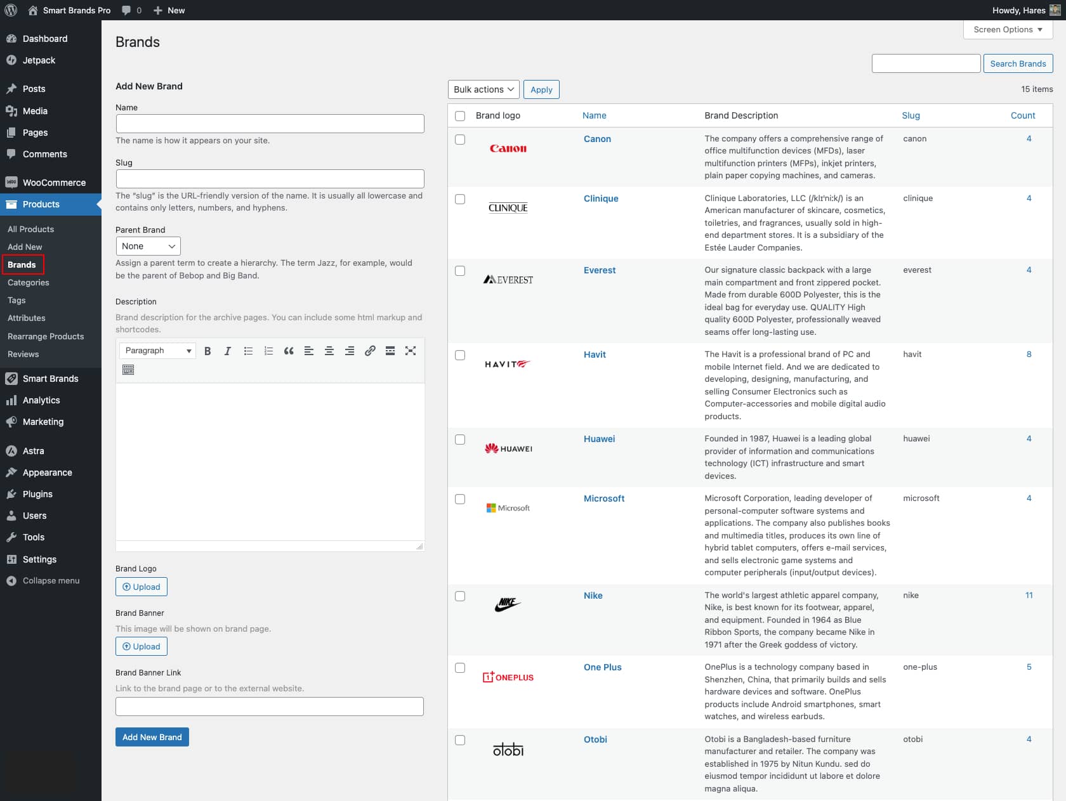Click the Add New Brand button
Image resolution: width=1066 pixels, height=801 pixels.
coord(152,737)
